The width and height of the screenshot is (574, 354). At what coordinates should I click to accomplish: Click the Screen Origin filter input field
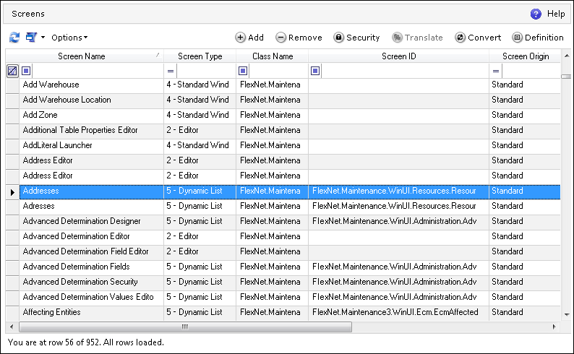[531, 71]
